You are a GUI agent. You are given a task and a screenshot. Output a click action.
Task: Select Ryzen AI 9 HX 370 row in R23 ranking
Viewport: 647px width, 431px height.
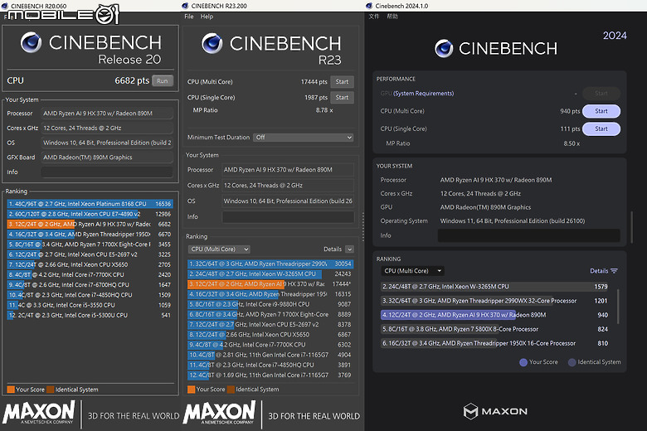[270, 283]
